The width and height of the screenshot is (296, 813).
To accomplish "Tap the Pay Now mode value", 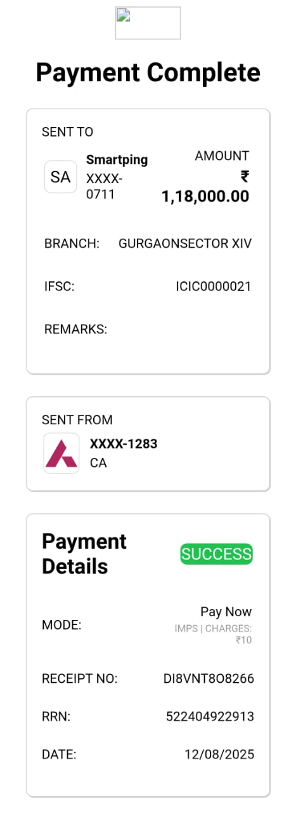I will coord(226,612).
